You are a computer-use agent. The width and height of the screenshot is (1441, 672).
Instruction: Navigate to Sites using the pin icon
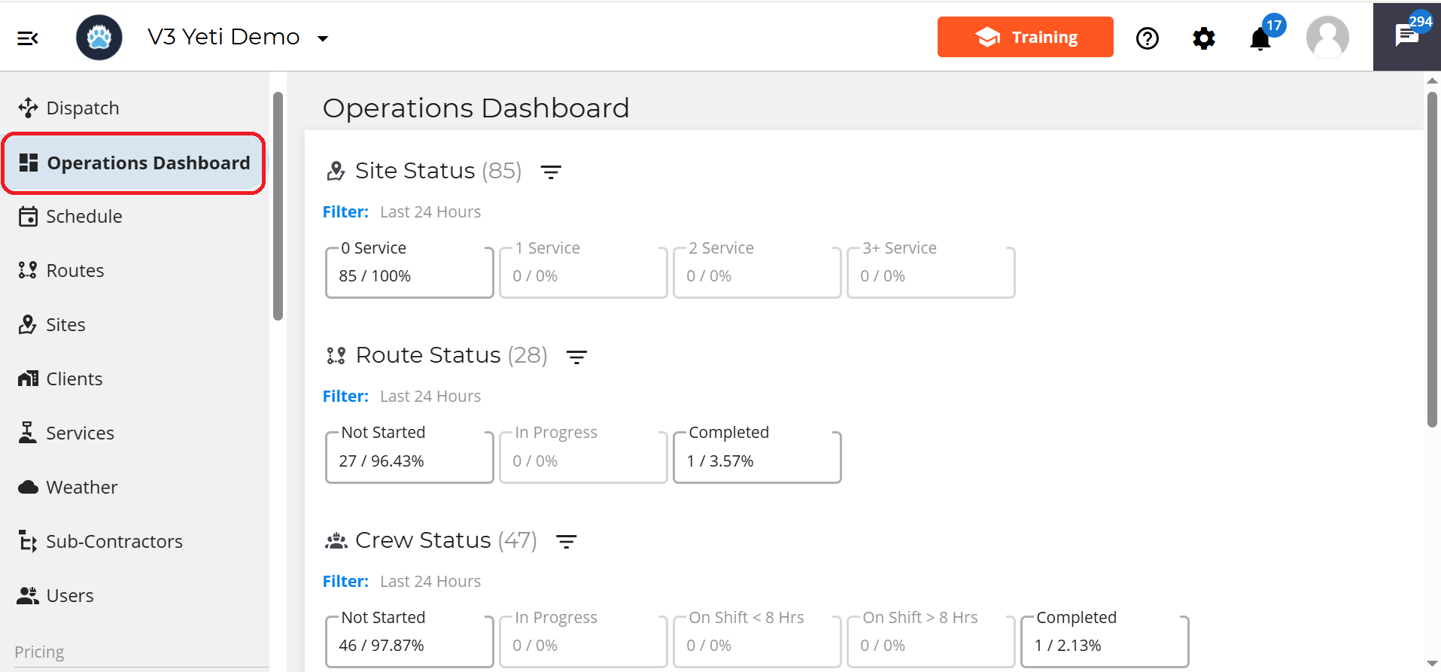[x=28, y=324]
